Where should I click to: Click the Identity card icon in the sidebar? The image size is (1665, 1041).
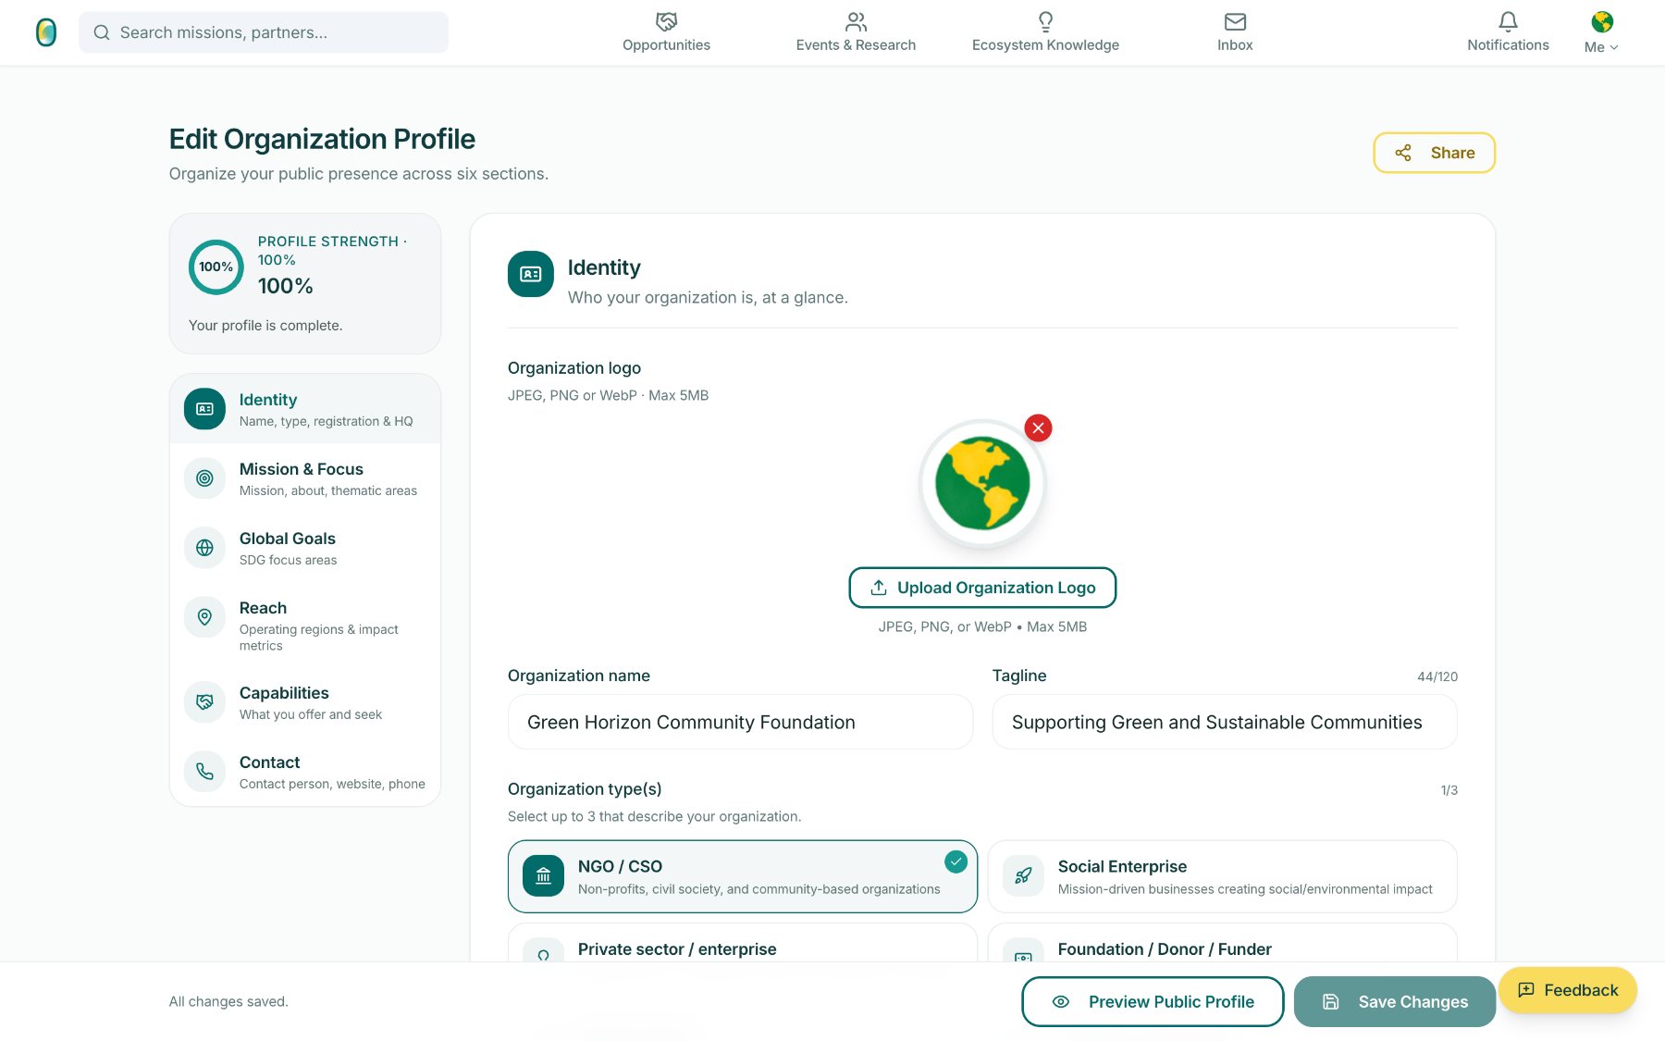[x=204, y=409]
